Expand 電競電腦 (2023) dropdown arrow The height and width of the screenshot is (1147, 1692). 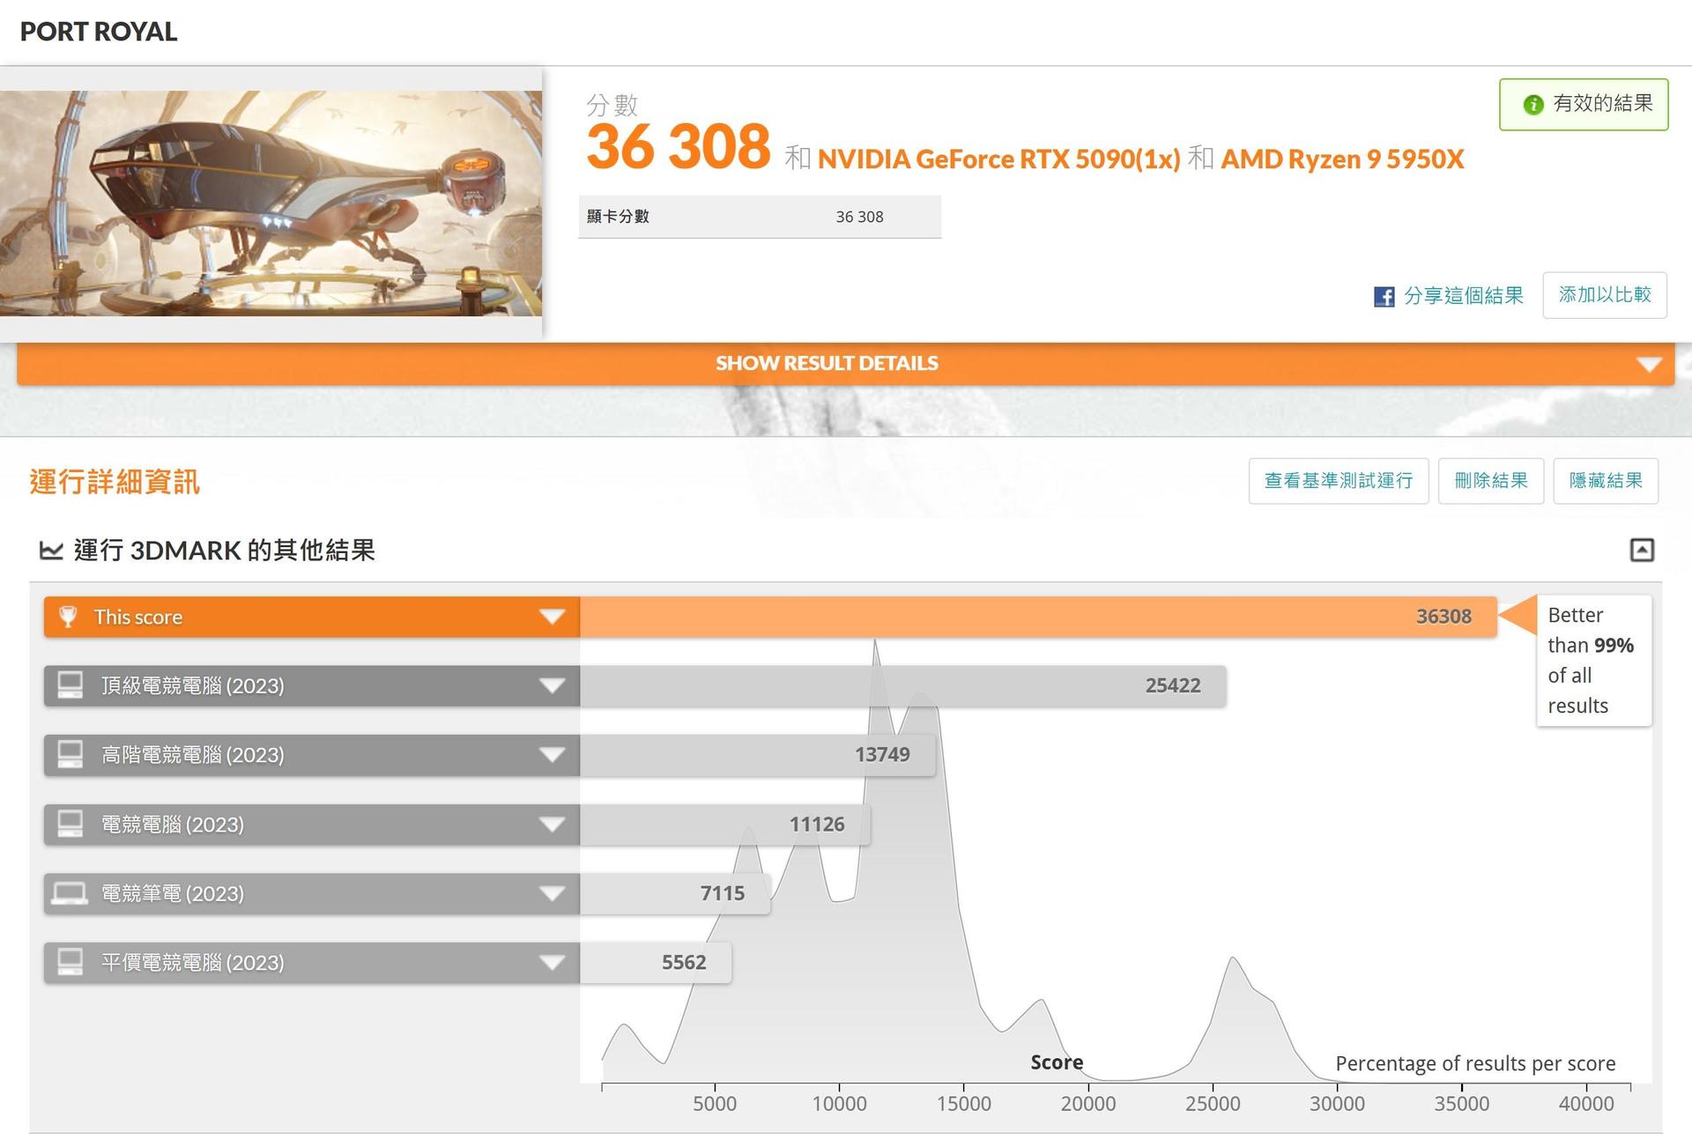coord(552,825)
